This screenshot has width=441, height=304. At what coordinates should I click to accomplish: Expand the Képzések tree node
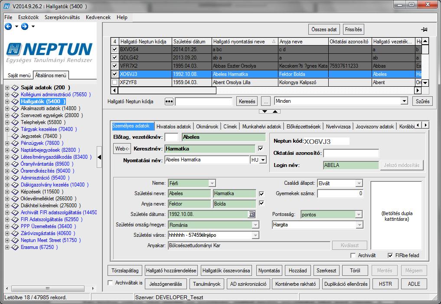7,192
